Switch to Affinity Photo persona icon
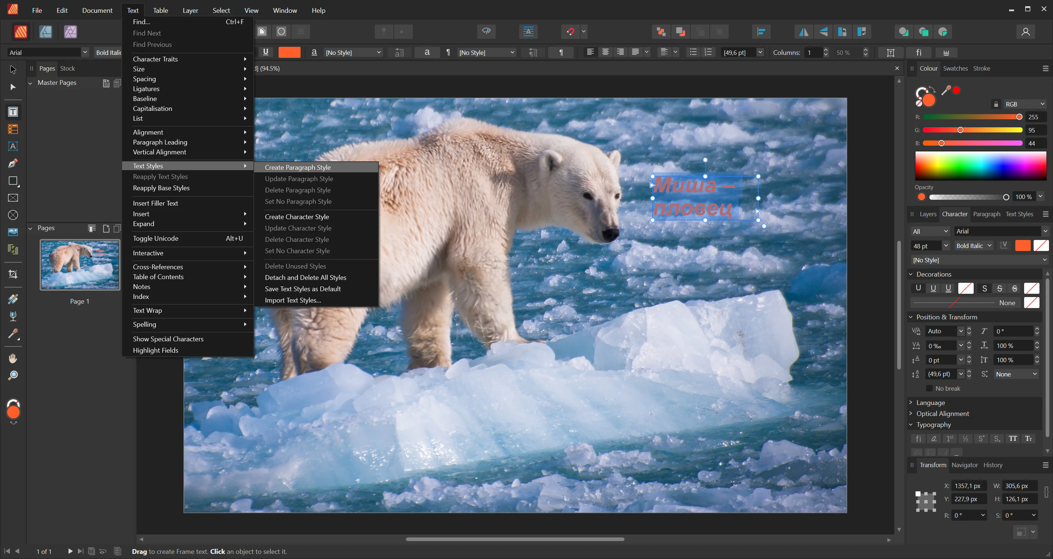Screen dimensions: 1053x559 (70, 31)
